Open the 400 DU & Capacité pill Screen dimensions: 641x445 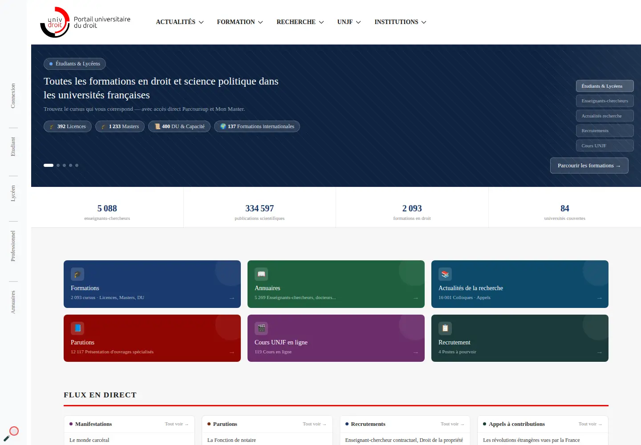179,126
